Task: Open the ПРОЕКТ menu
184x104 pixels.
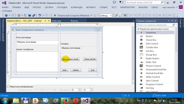Action: tap(37, 7)
